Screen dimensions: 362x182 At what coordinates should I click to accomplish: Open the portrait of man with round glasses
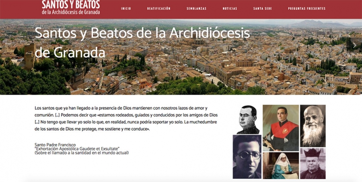tap(247, 157)
